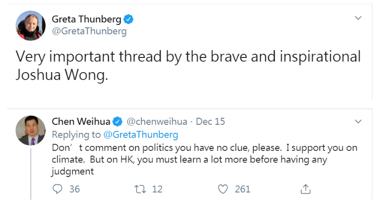The height and width of the screenshot is (212, 377).
Task: Expand the chevron menu on Greta's tweet
Action: tap(358, 18)
